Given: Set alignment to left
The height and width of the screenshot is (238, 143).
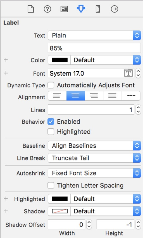Looking at the screenshot, I should pos(57,96).
